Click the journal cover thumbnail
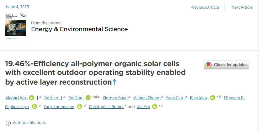This screenshot has width=259, height=133. pos(15,26)
